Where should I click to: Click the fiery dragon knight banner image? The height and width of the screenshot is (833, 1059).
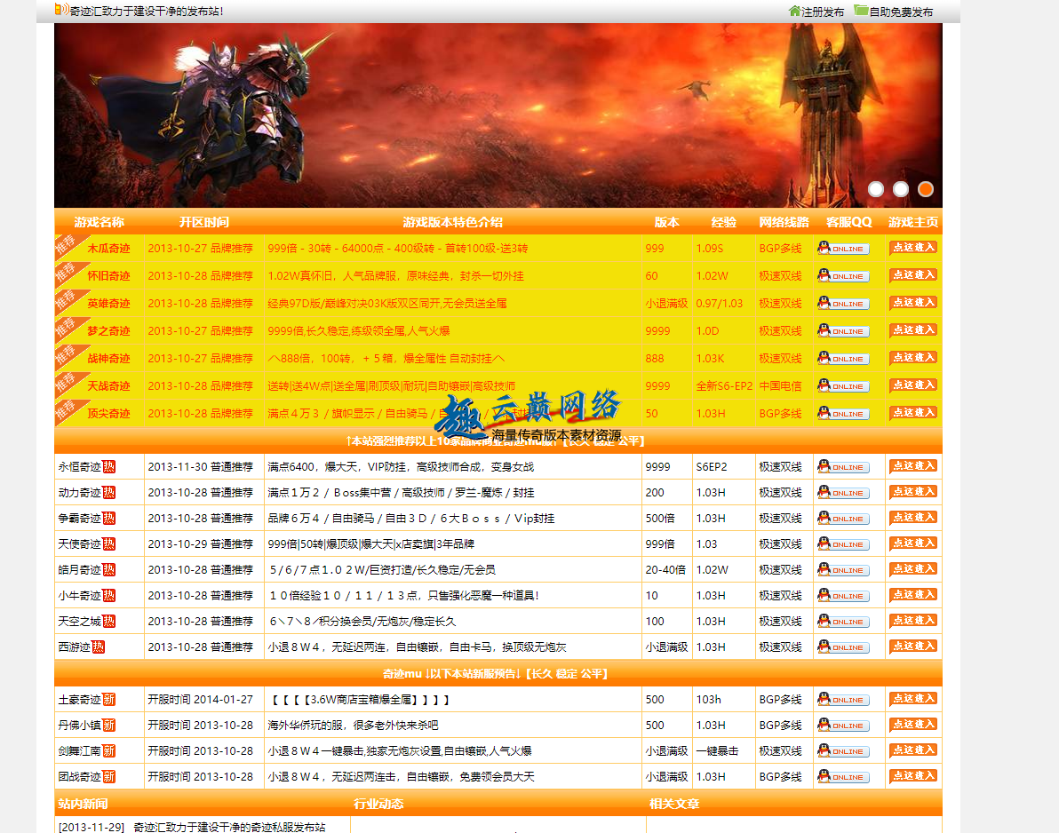click(498, 115)
